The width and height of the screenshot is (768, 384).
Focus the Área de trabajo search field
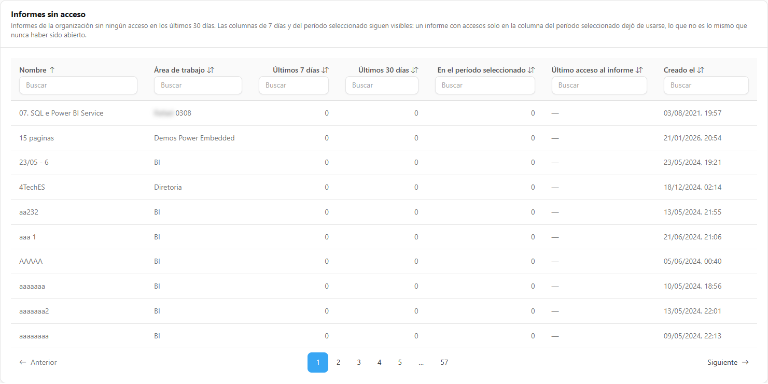click(198, 86)
